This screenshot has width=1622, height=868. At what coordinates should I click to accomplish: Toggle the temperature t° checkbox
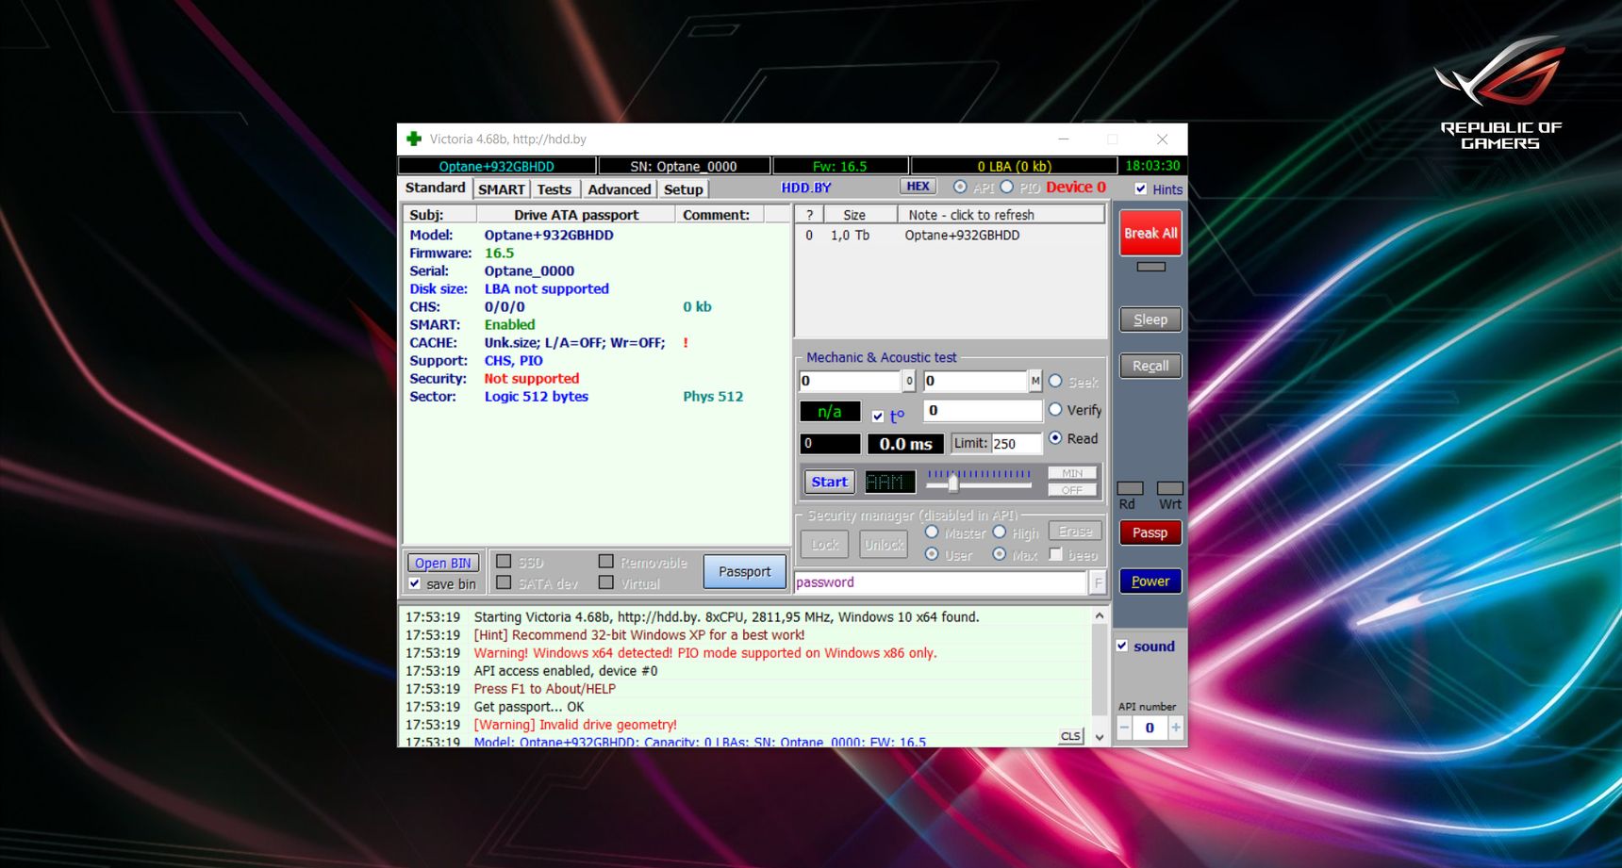tap(878, 416)
